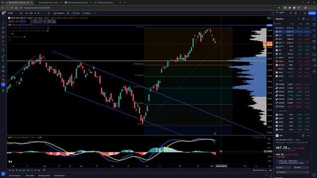Enter fullscreen mode
The image size is (317, 178).
pyautogui.click(x=300, y=13)
